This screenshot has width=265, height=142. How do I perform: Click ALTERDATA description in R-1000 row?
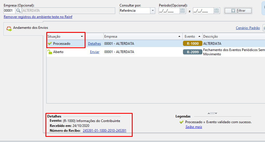(x=212, y=44)
